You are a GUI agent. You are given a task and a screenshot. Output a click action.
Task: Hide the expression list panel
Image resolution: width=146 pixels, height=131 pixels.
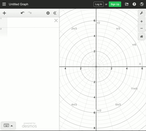[x=55, y=13]
